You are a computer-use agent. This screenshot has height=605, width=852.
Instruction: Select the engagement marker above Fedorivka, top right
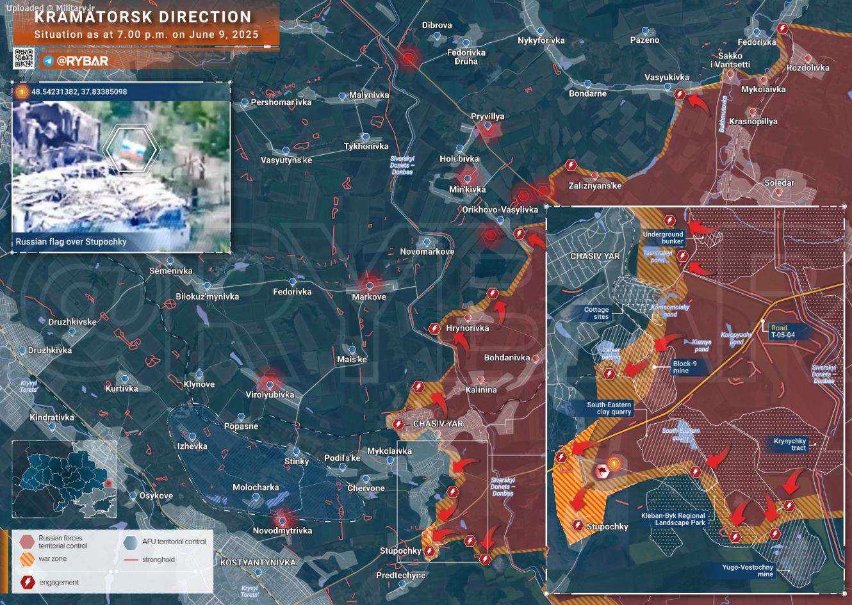[x=782, y=28]
